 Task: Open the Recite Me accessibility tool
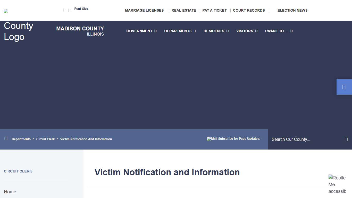(337, 184)
